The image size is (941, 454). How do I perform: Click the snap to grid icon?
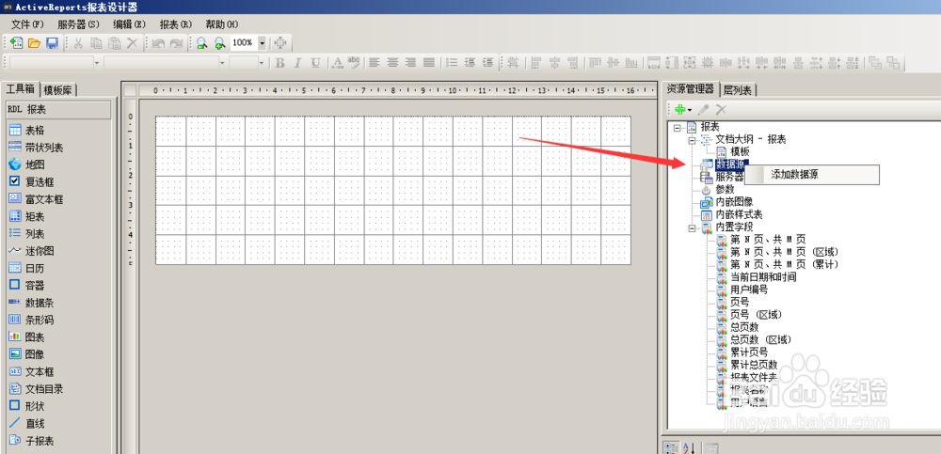click(513, 62)
